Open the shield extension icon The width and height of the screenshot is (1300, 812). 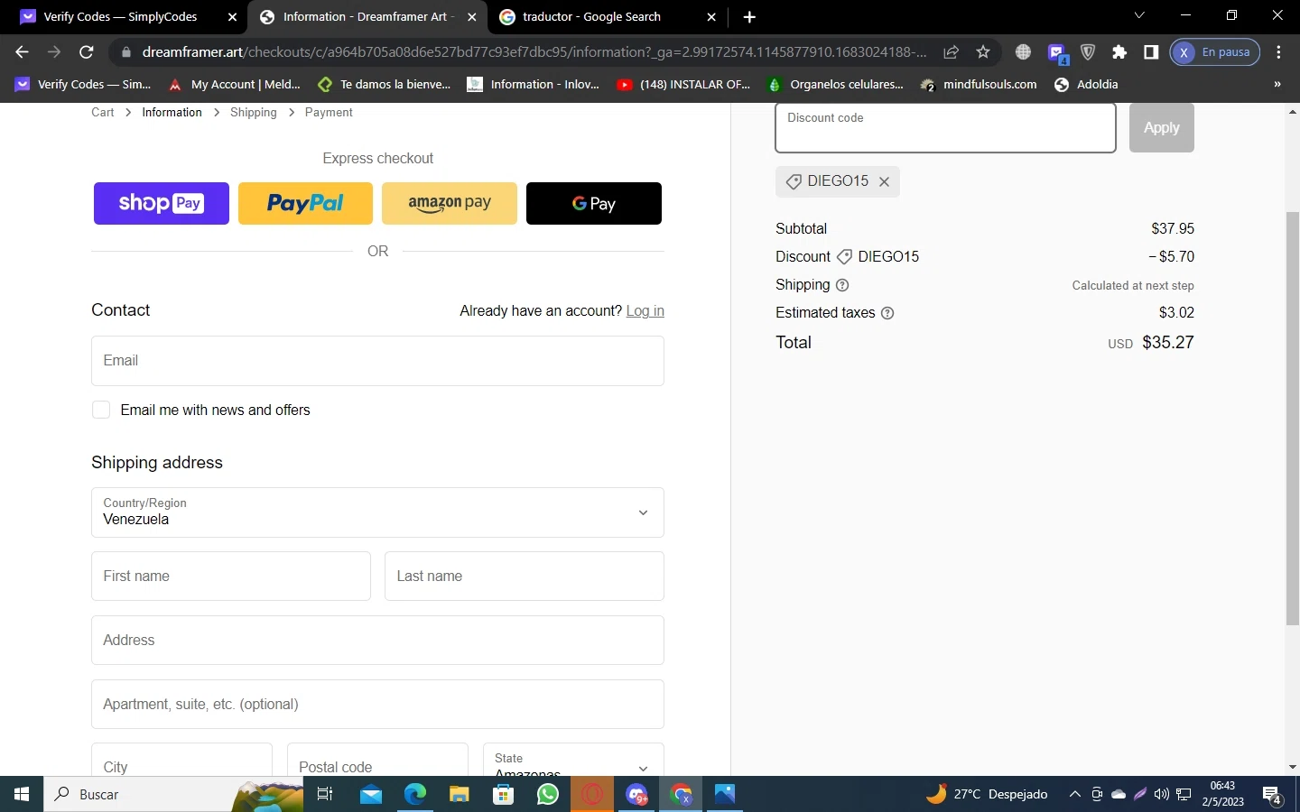coord(1088,52)
